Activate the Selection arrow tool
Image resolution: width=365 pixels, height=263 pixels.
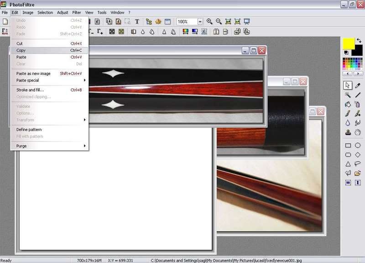pyautogui.click(x=348, y=85)
